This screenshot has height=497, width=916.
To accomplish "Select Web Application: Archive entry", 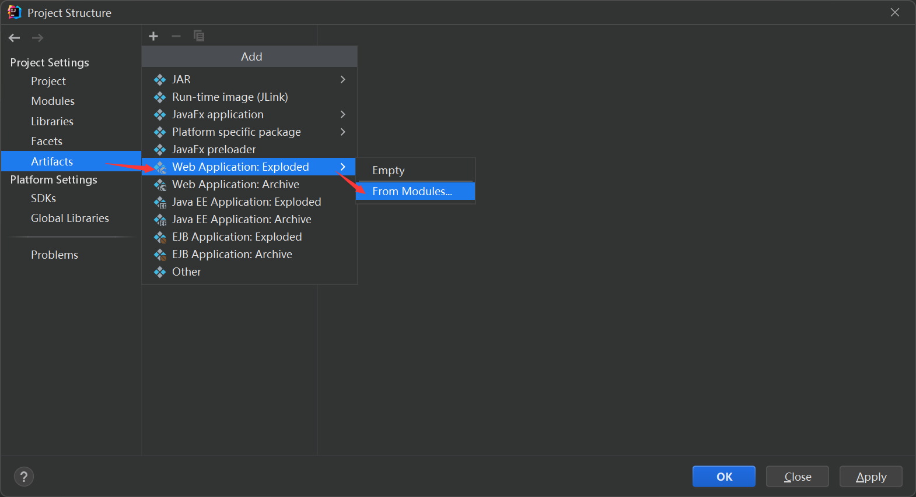I will 235,184.
